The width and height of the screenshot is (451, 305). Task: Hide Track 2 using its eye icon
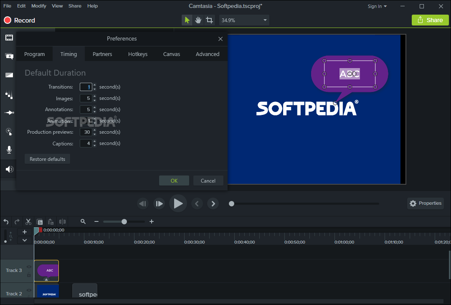click(x=29, y=290)
